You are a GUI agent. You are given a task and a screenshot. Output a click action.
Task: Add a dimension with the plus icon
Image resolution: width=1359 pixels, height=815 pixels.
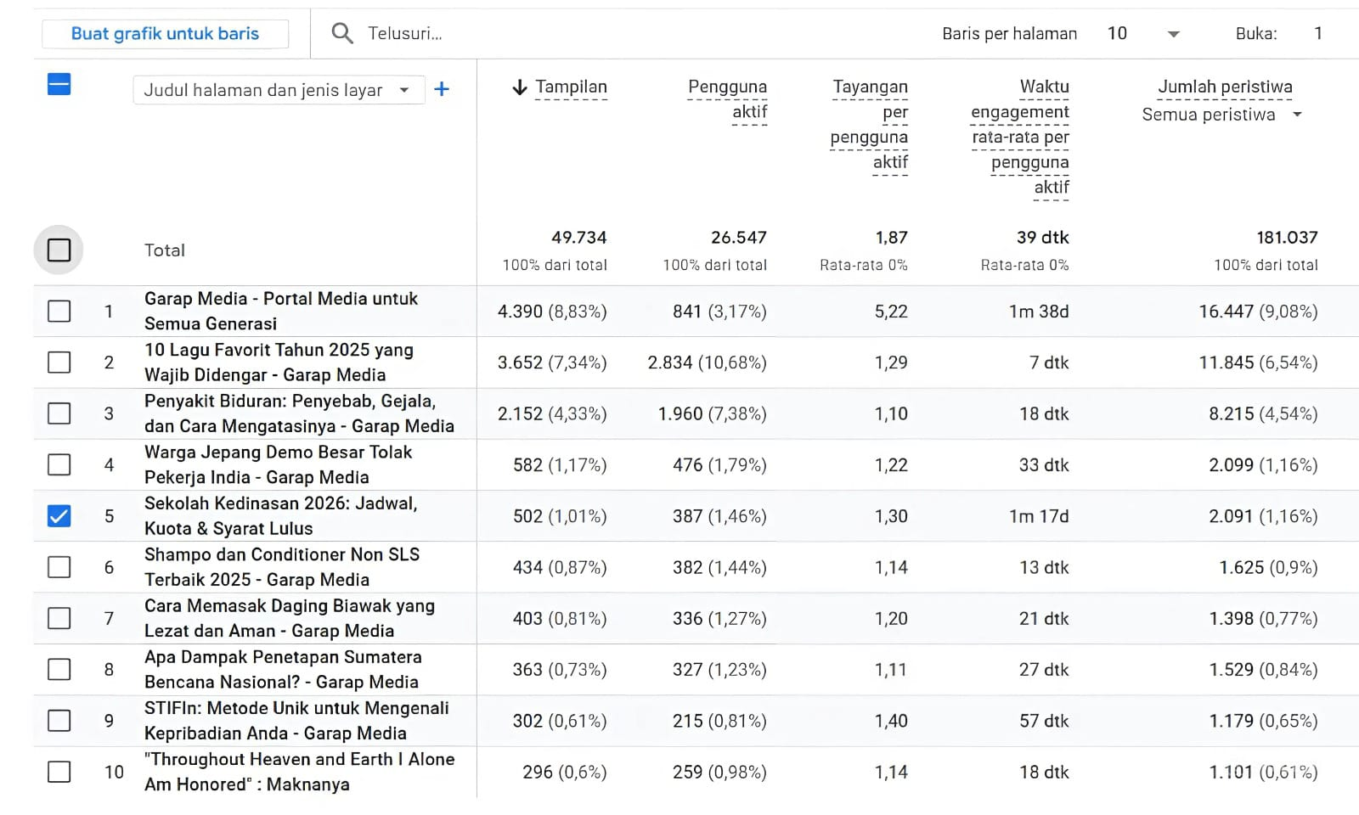click(x=442, y=89)
